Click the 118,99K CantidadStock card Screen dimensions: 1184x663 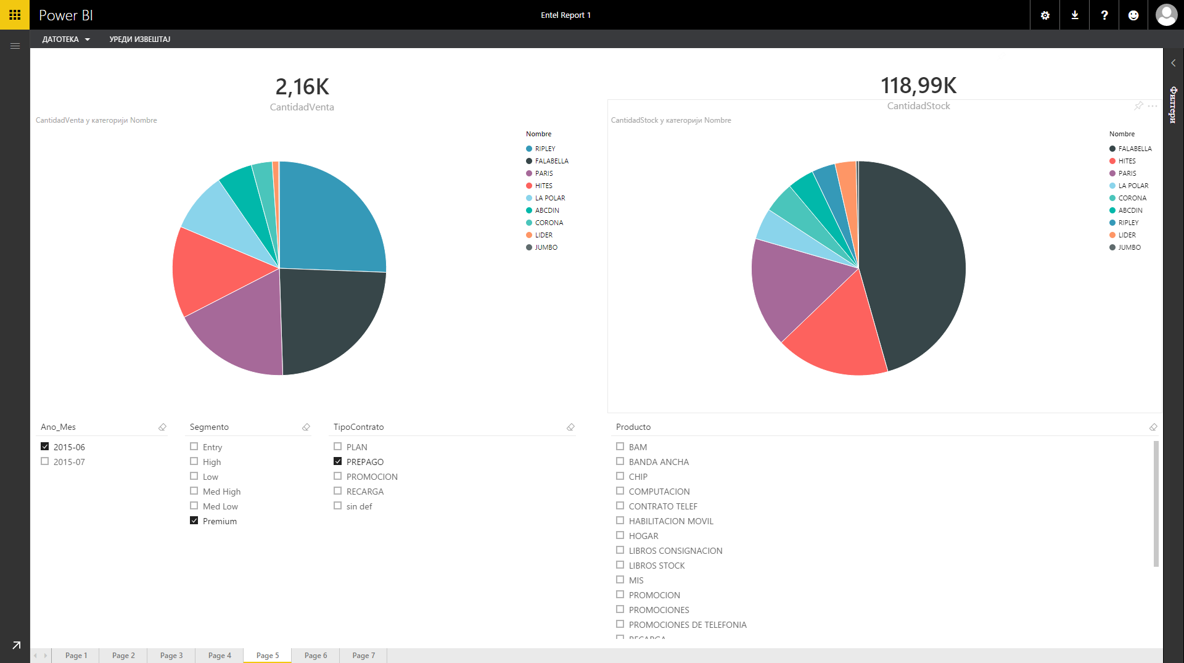tap(919, 93)
